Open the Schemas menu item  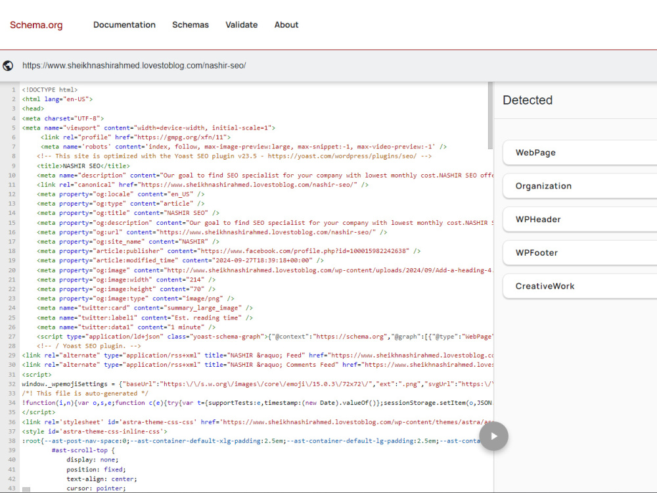191,25
